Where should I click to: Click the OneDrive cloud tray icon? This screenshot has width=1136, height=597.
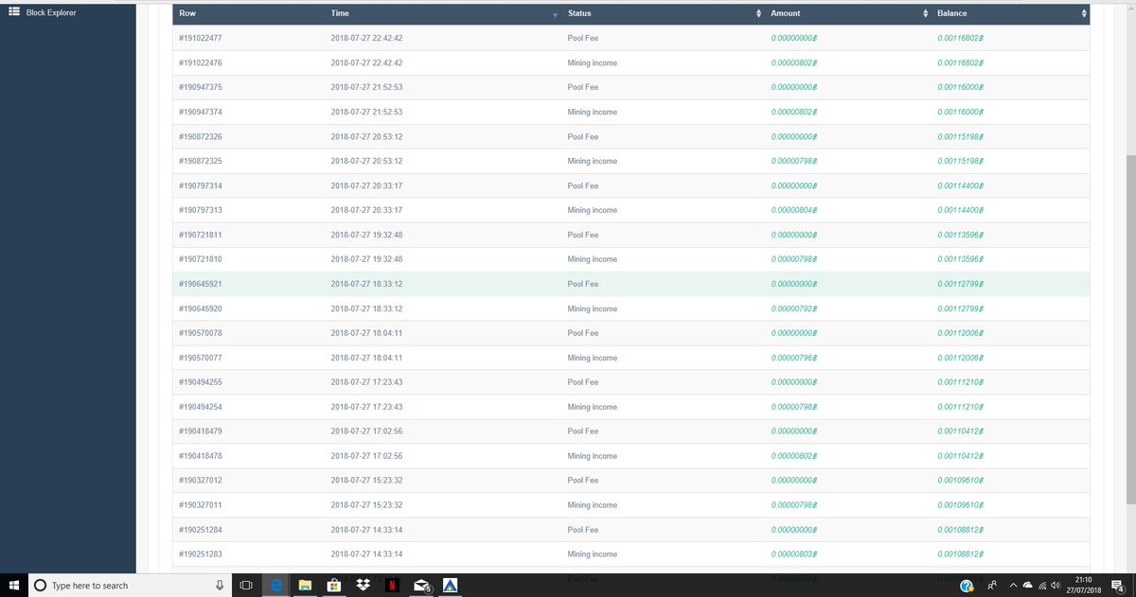tap(1027, 586)
